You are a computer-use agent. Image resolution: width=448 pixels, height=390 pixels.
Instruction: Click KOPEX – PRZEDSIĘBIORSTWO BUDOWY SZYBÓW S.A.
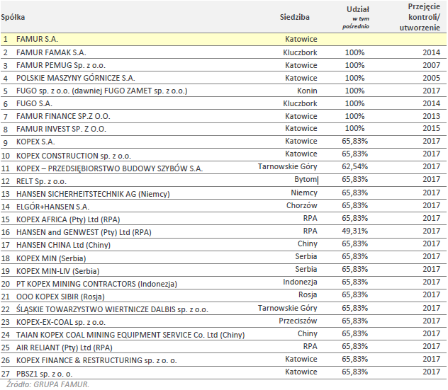click(x=109, y=168)
